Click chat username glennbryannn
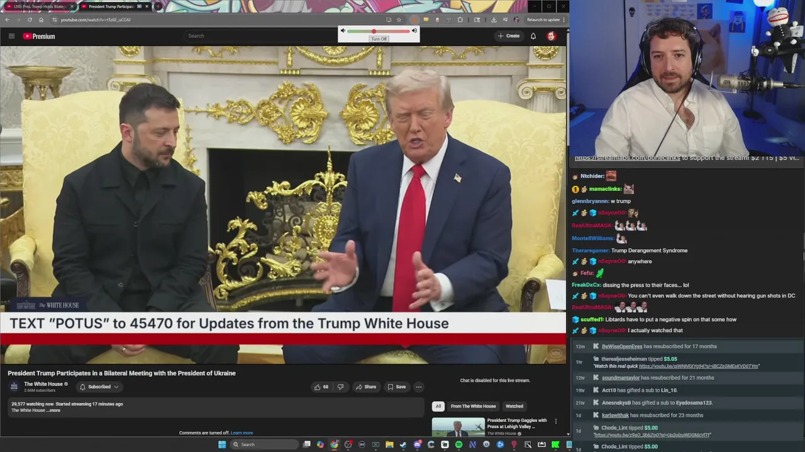The width and height of the screenshot is (805, 452). pos(590,201)
